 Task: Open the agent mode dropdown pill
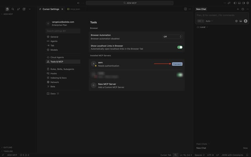[x=200, y=21]
